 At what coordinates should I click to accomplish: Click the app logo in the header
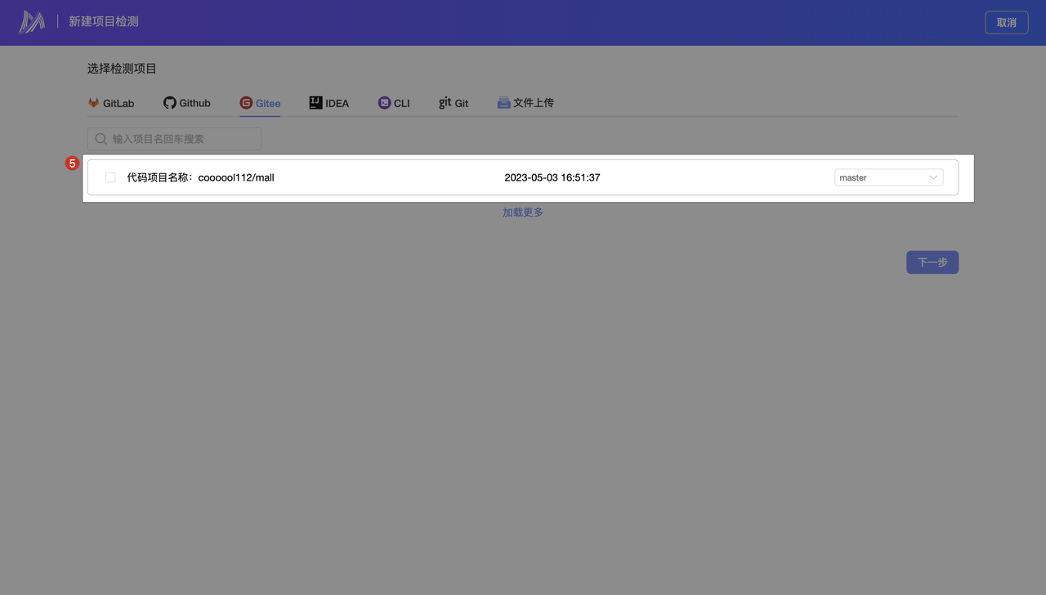[x=32, y=22]
